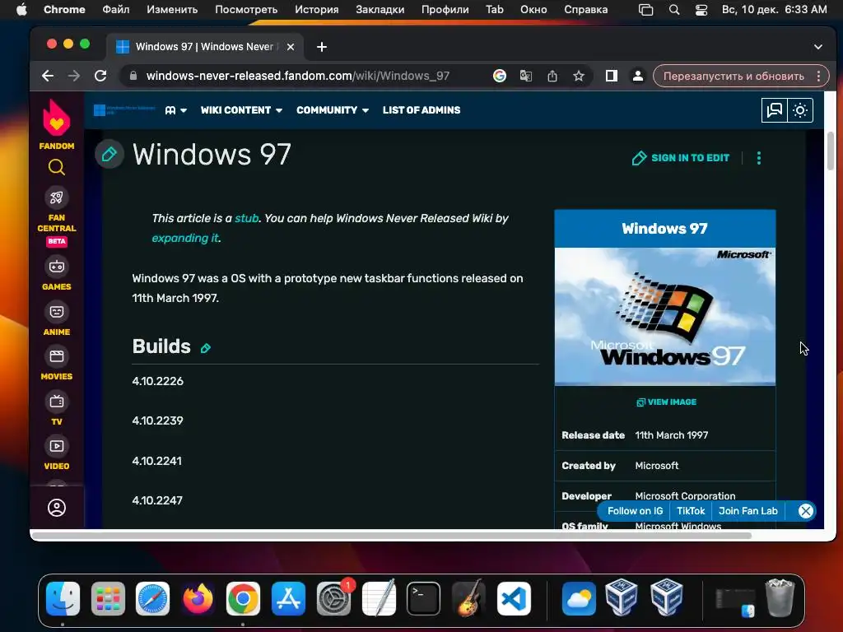843x632 pixels.
Task: Click the horizontal scrollbar at window bottom
Action: 391,536
